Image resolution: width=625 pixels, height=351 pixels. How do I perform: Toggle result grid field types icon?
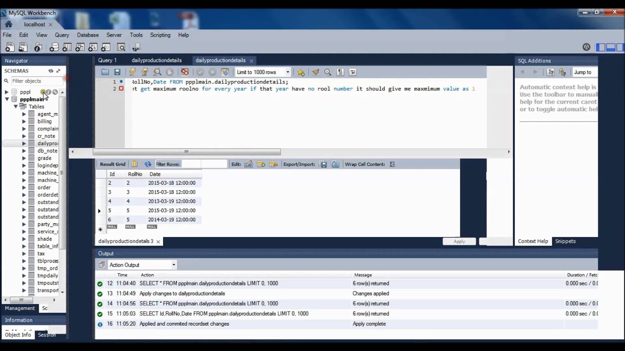click(x=134, y=164)
